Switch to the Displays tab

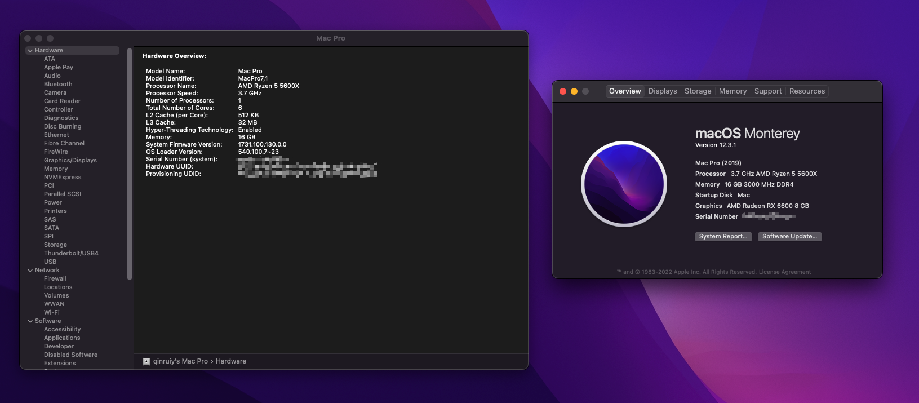tap(663, 91)
